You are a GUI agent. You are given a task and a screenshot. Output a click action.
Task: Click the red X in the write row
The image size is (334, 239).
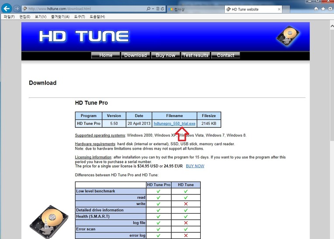(x=186, y=204)
